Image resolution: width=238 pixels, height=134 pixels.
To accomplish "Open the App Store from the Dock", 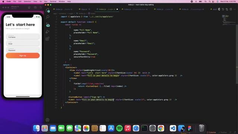I will pos(111,128).
